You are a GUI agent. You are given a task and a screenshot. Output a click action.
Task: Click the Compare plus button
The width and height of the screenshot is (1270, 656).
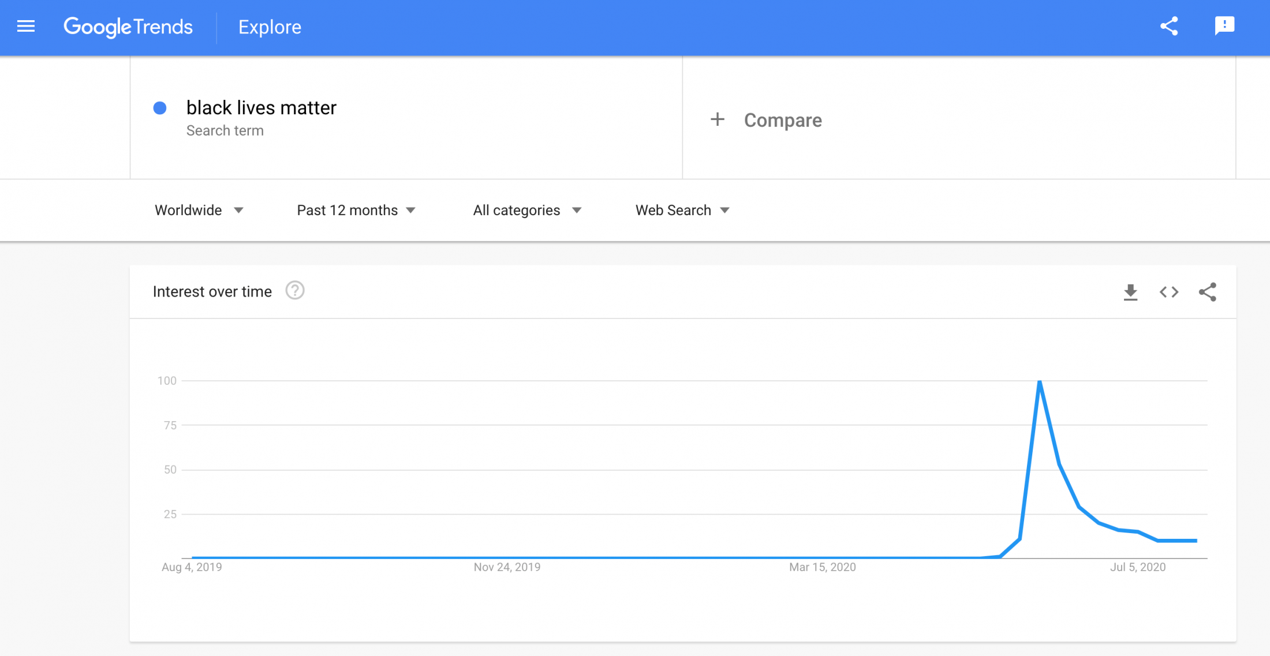click(x=716, y=121)
